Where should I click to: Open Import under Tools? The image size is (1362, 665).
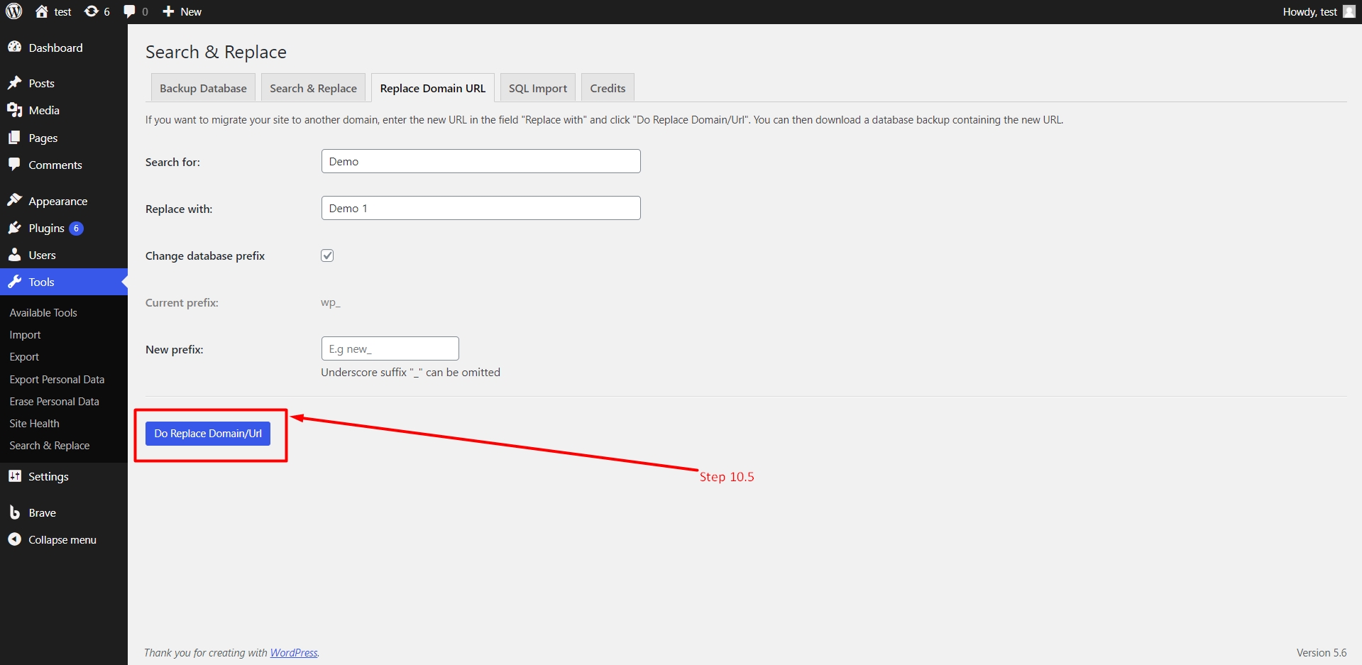click(x=25, y=334)
